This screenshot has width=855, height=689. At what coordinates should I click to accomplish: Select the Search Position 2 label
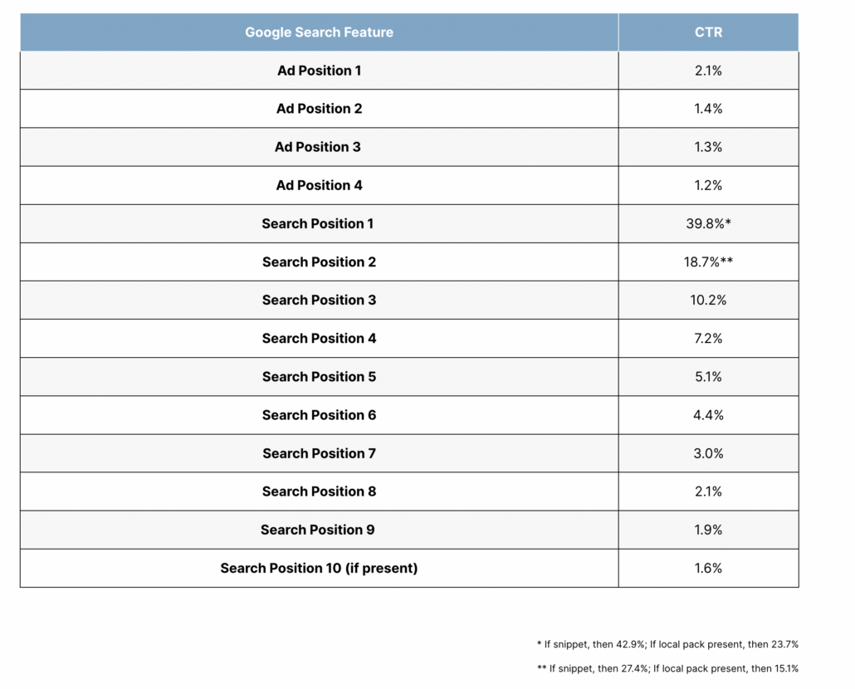319,261
